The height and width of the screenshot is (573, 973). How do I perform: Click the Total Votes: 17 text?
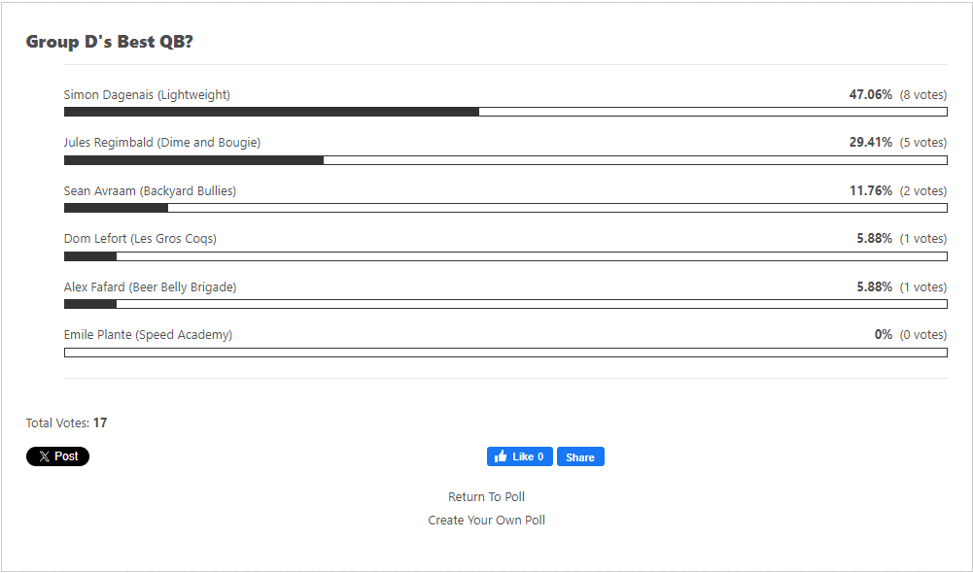click(66, 422)
